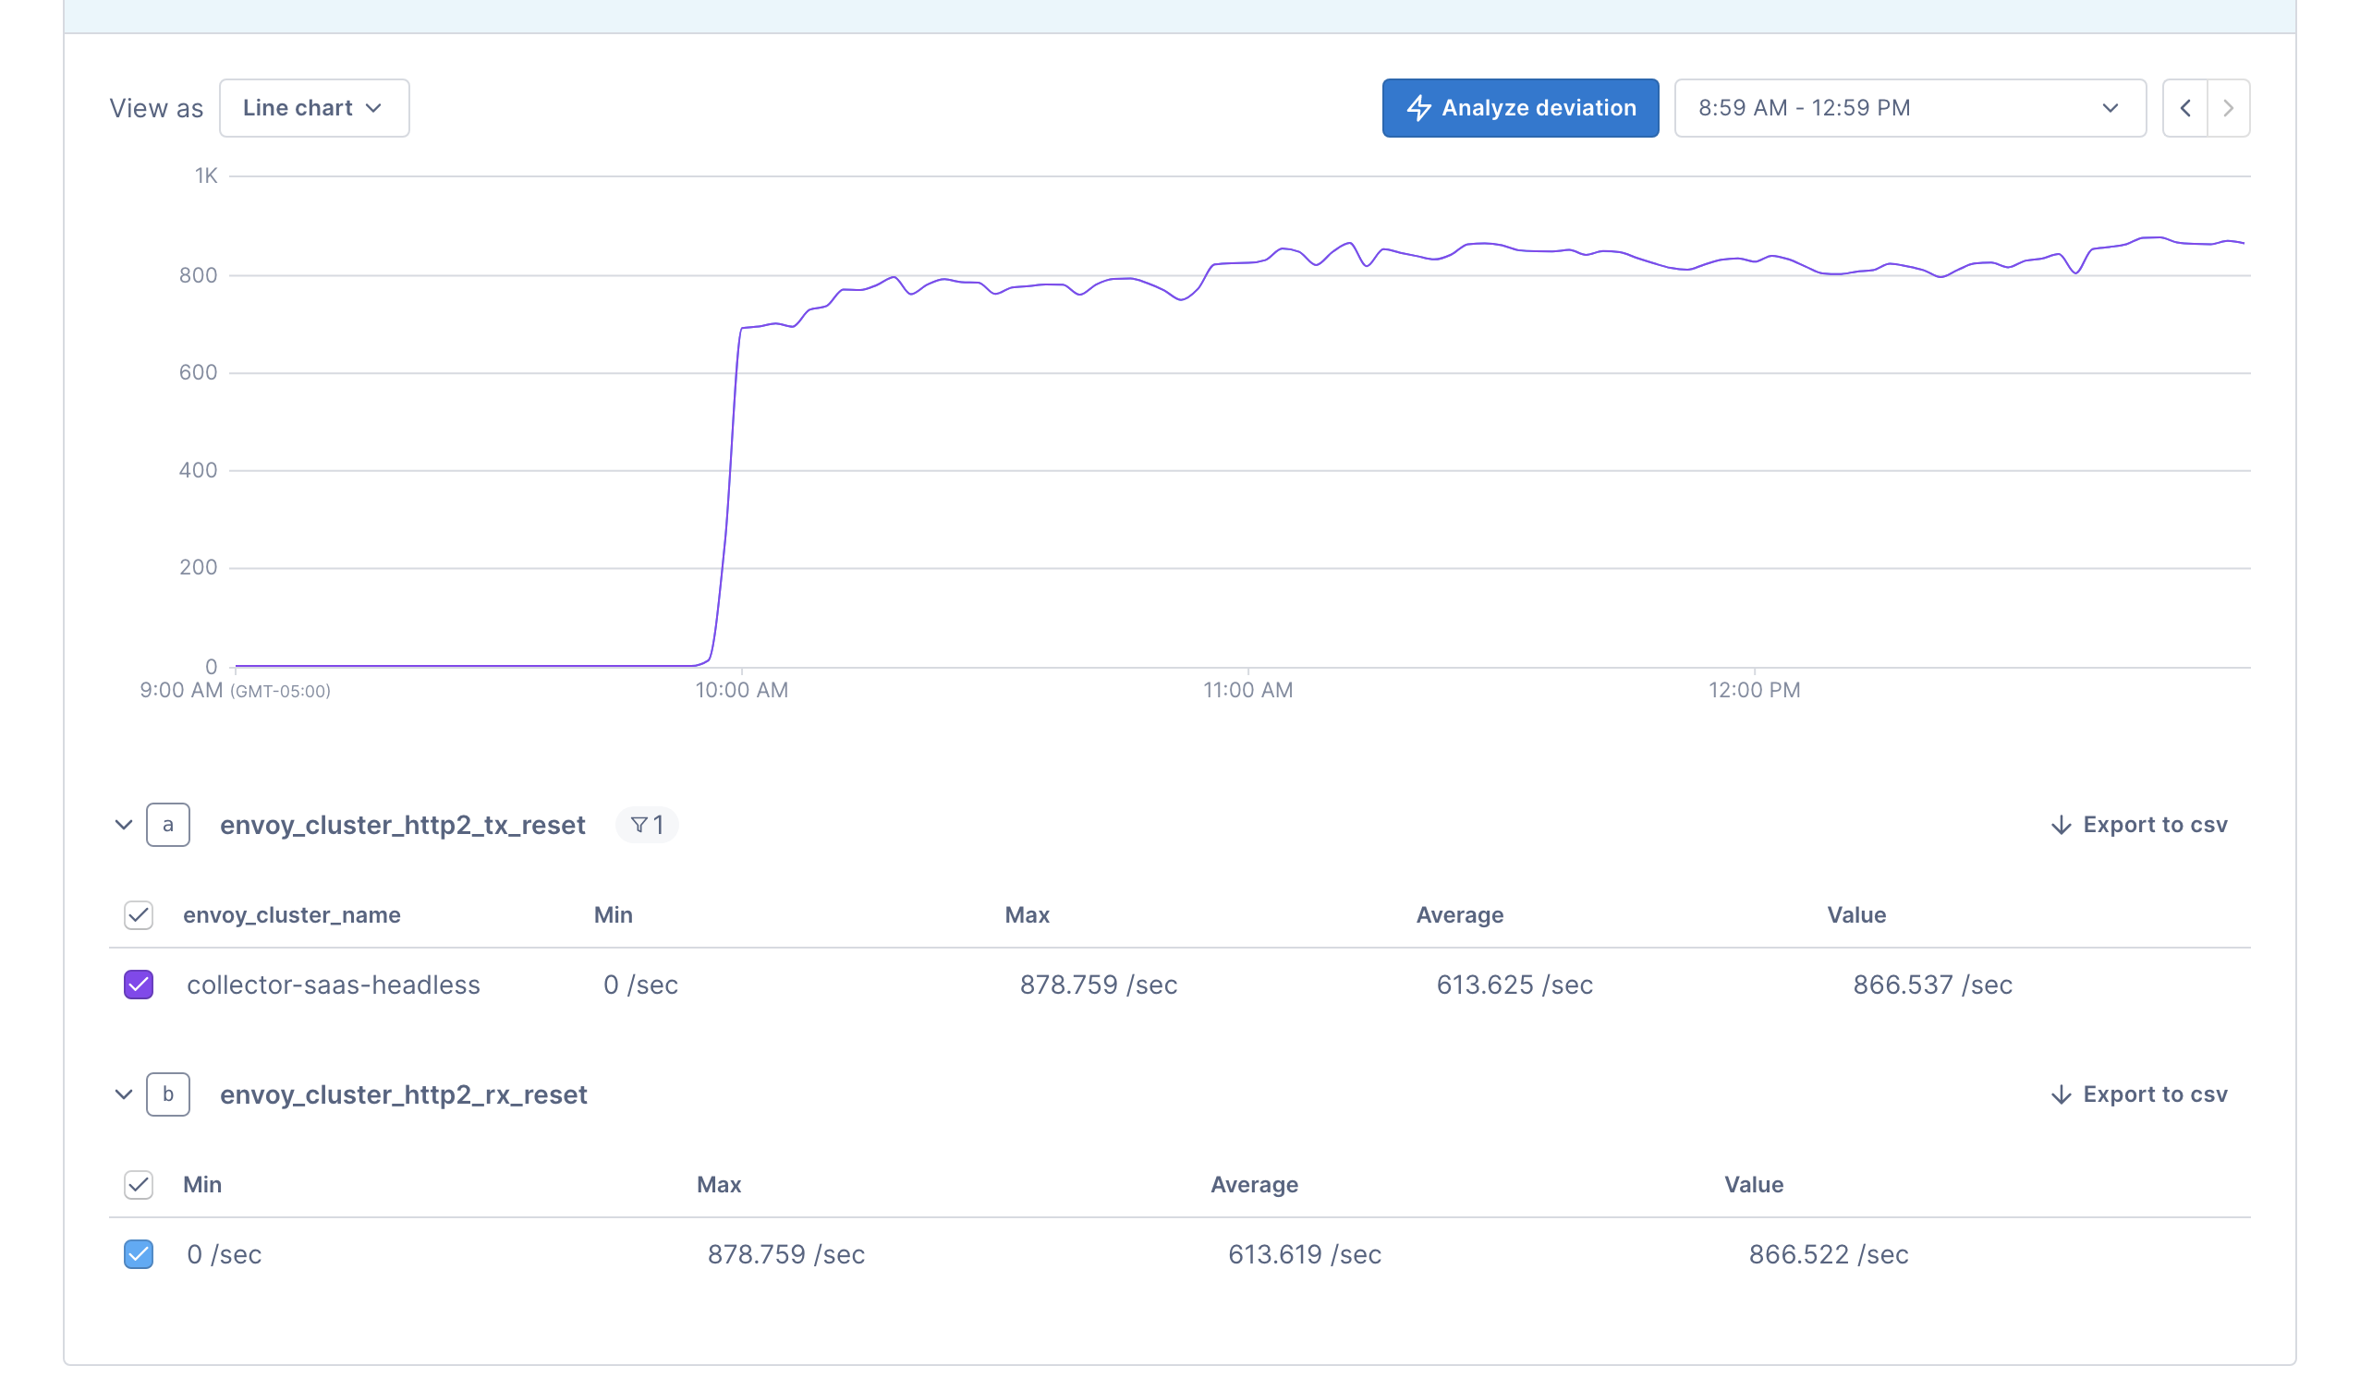The height and width of the screenshot is (1378, 2360).
Task: Click the 'b' query badge for rx_reset metric
Action: [168, 1094]
